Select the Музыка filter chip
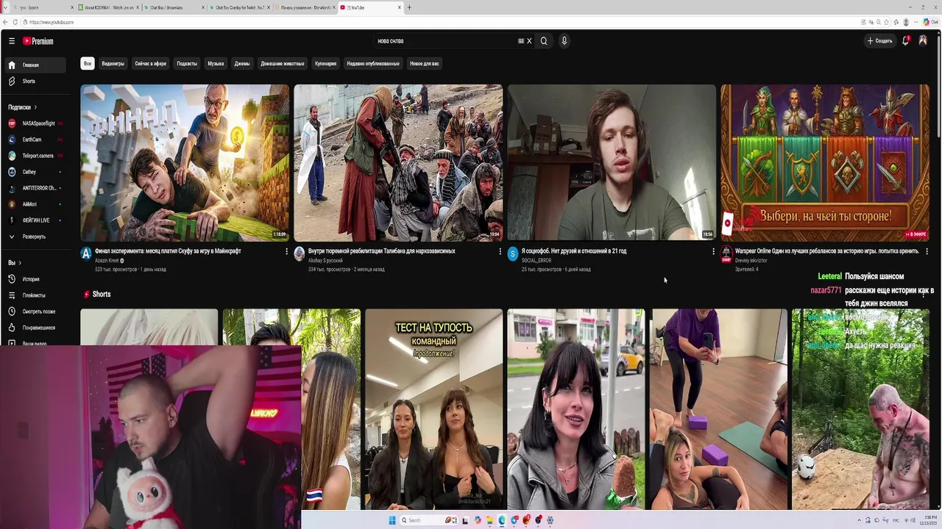The image size is (942, 529). coord(216,64)
